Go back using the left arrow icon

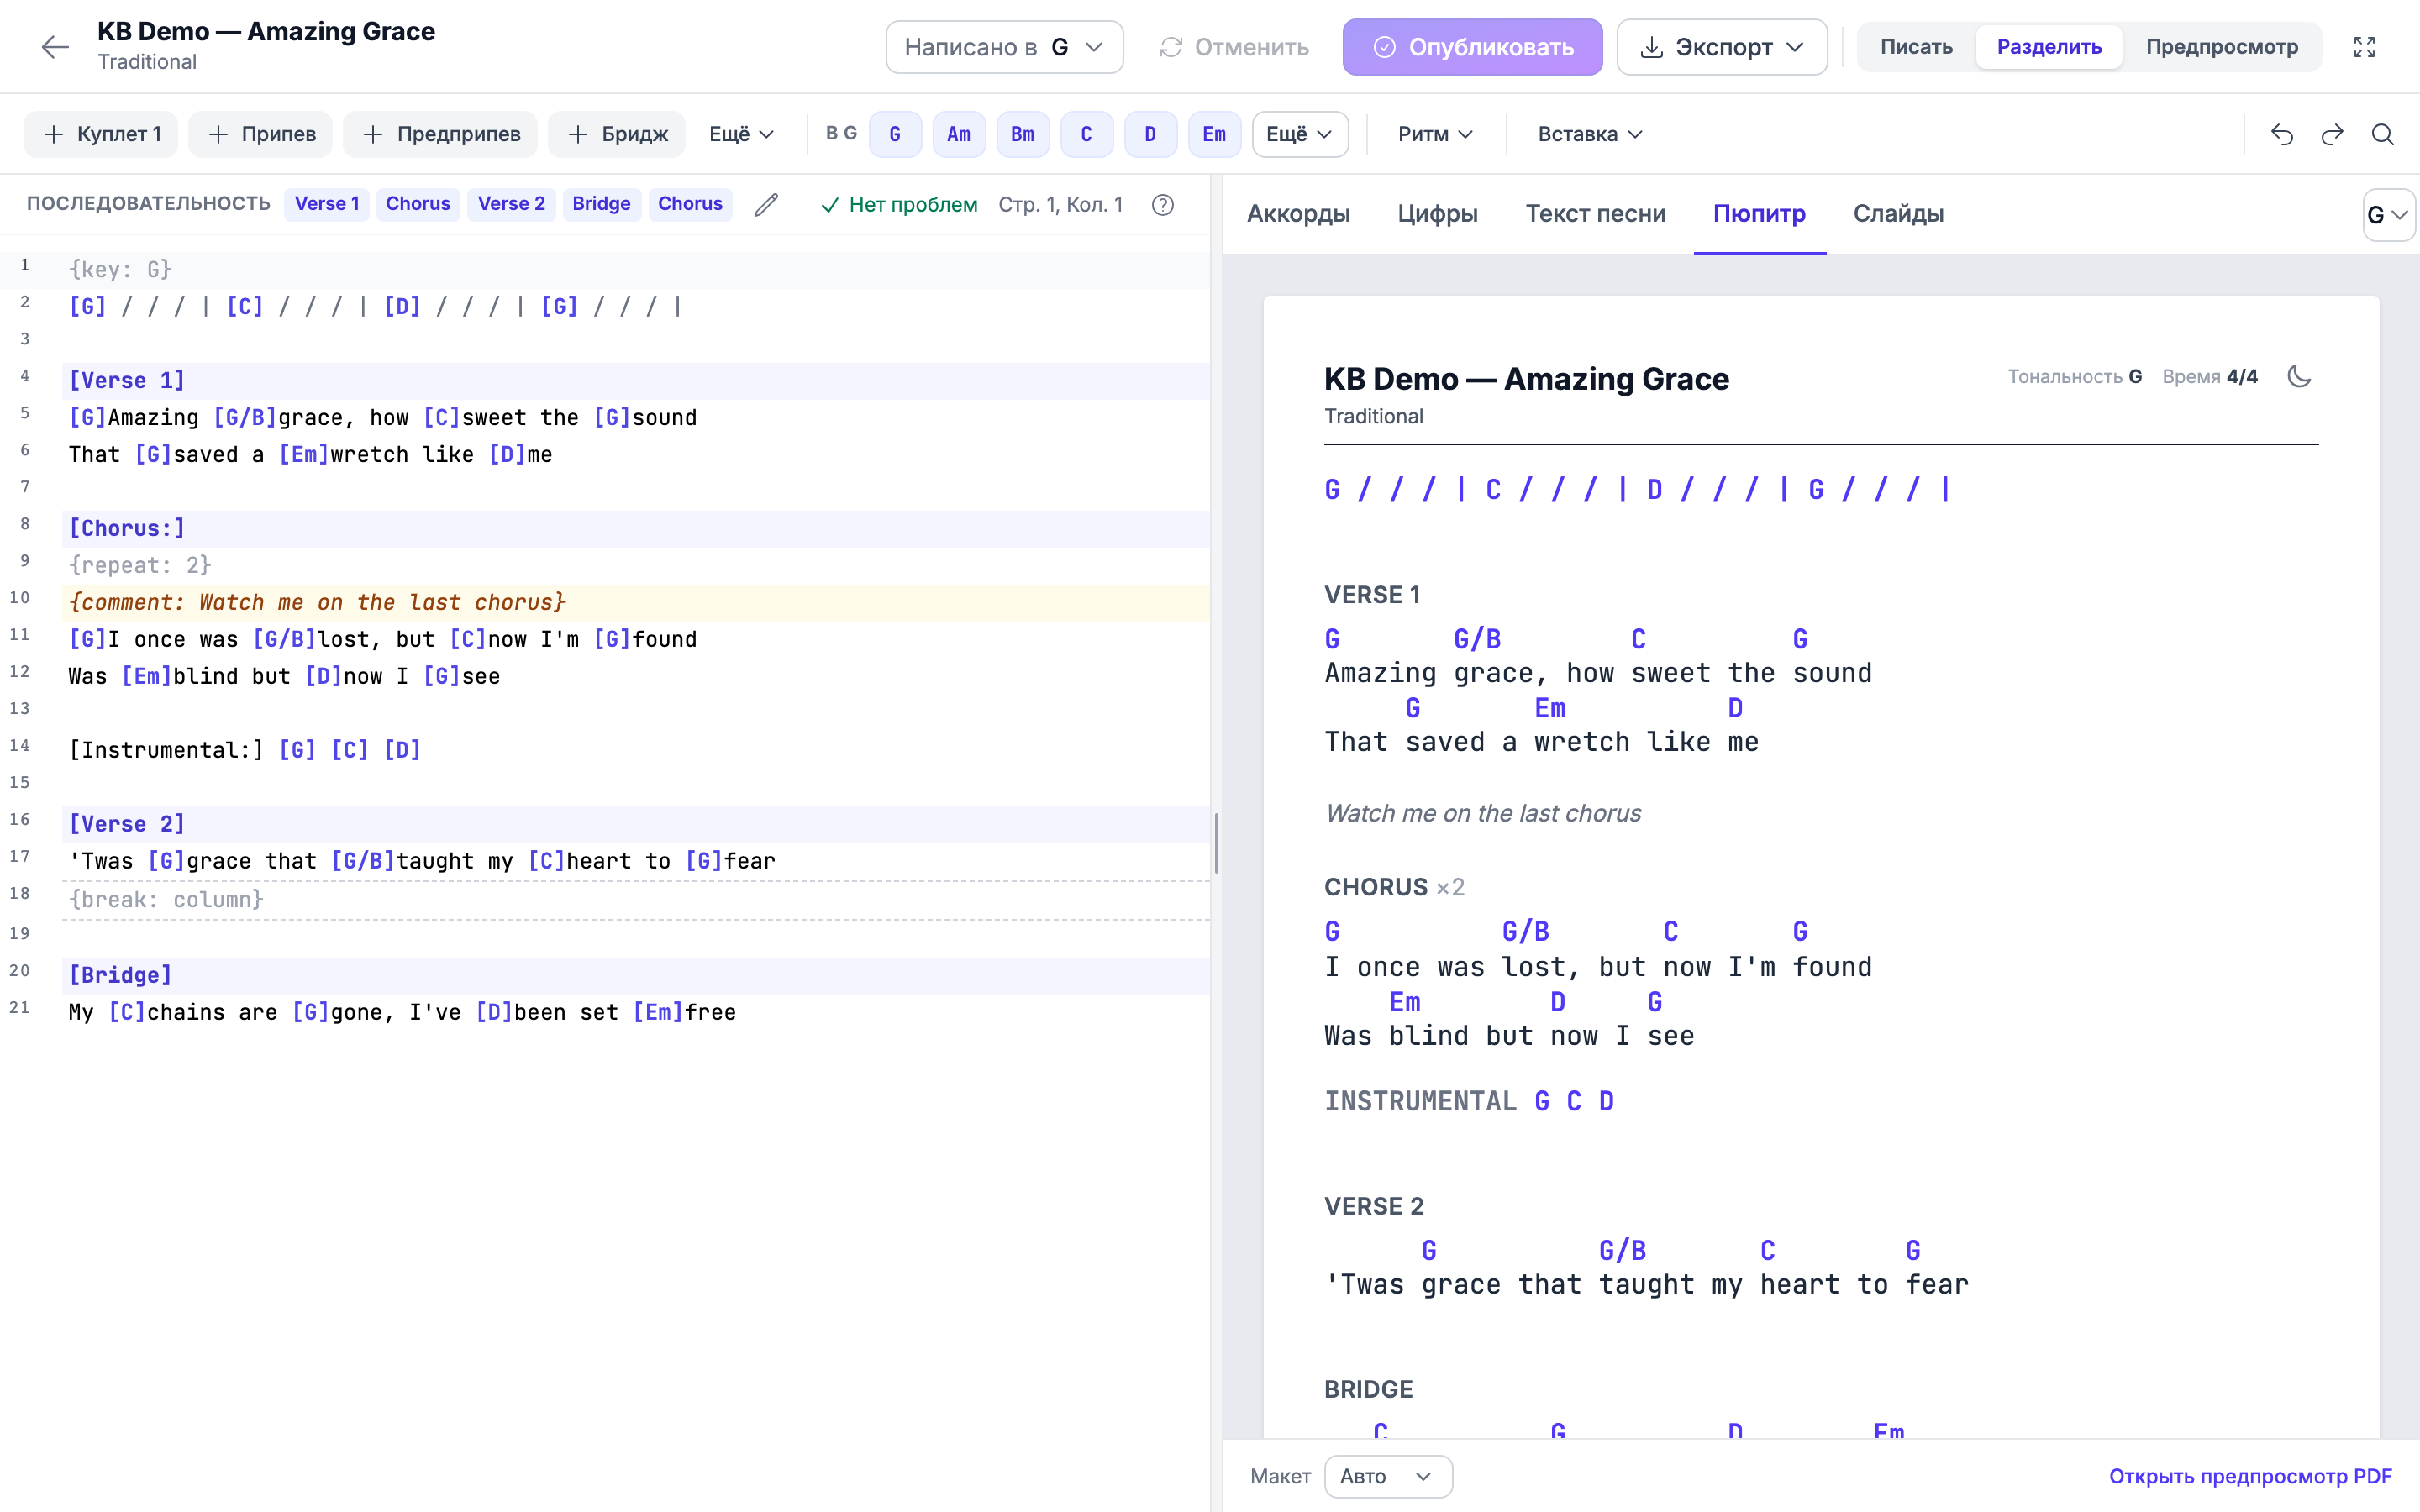55,47
